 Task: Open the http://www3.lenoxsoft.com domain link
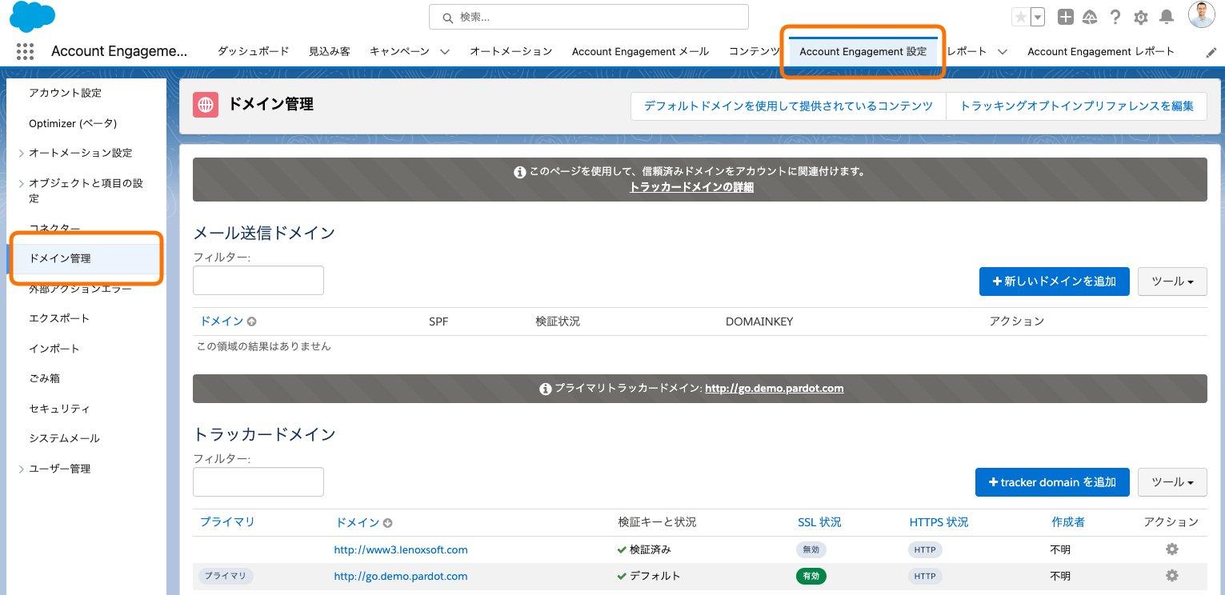[x=401, y=549]
